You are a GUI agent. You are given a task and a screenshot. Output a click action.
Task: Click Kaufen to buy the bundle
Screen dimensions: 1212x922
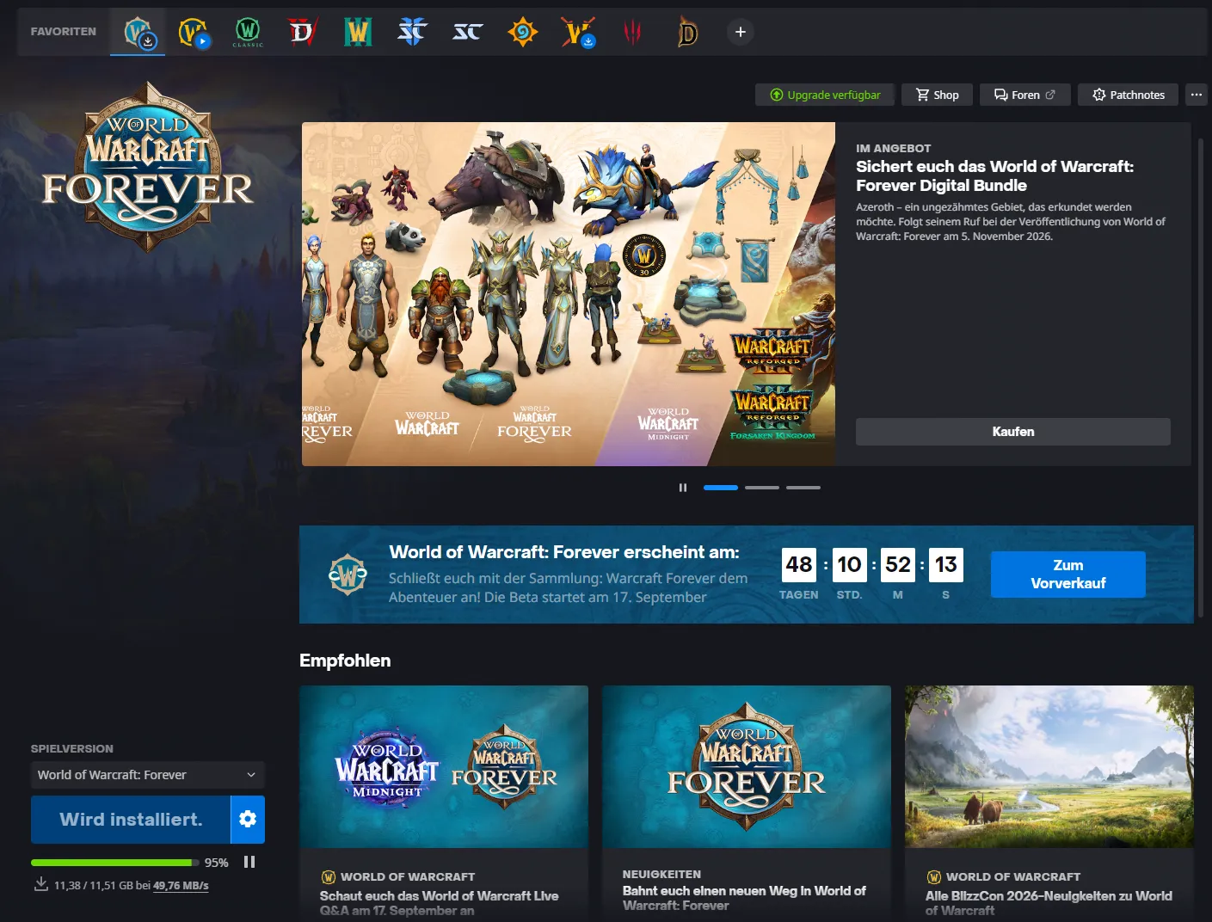click(x=1013, y=432)
